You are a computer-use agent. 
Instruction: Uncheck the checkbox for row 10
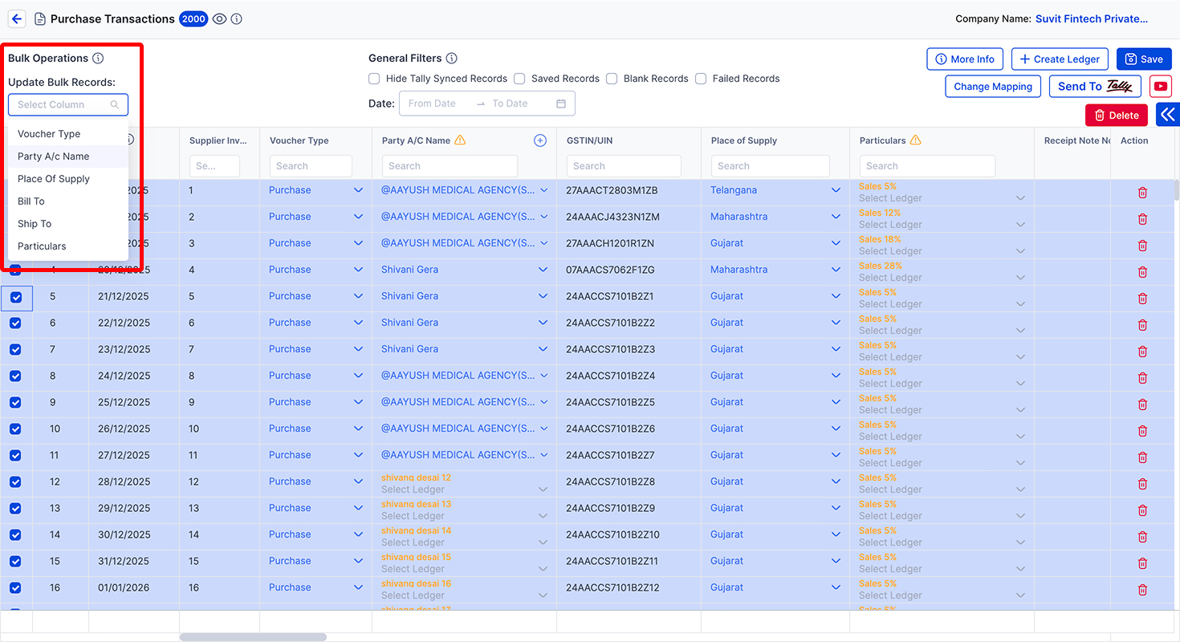(15, 429)
